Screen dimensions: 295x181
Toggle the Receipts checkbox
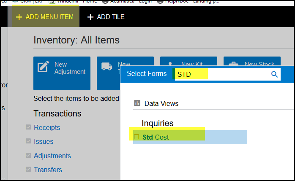click(x=28, y=127)
